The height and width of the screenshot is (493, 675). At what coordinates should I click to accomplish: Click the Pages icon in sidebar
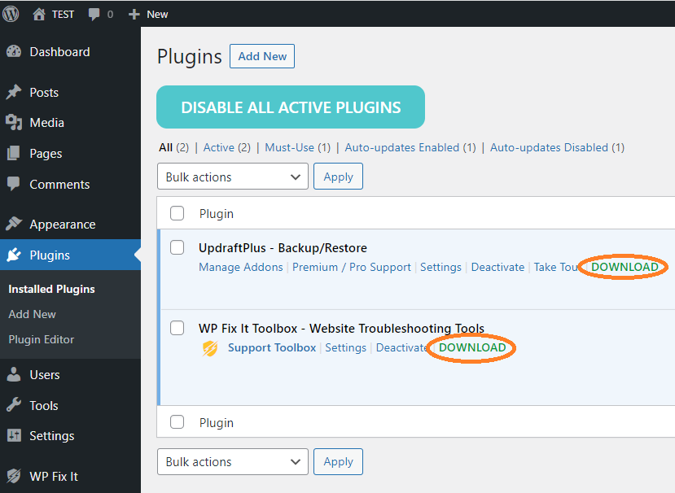pyautogui.click(x=14, y=153)
